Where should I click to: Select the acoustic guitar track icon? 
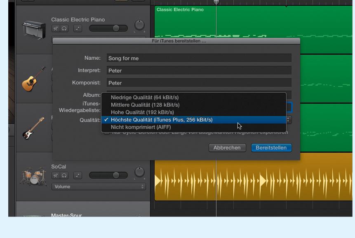(x=33, y=79)
